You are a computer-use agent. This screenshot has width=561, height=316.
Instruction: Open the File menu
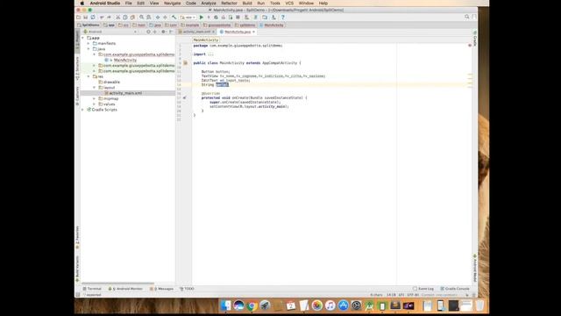coord(129,4)
